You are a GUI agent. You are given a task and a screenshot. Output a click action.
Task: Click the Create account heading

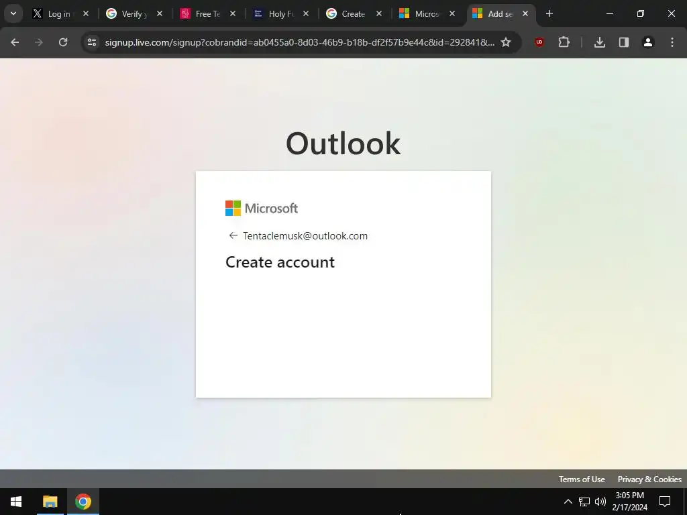[x=280, y=262]
